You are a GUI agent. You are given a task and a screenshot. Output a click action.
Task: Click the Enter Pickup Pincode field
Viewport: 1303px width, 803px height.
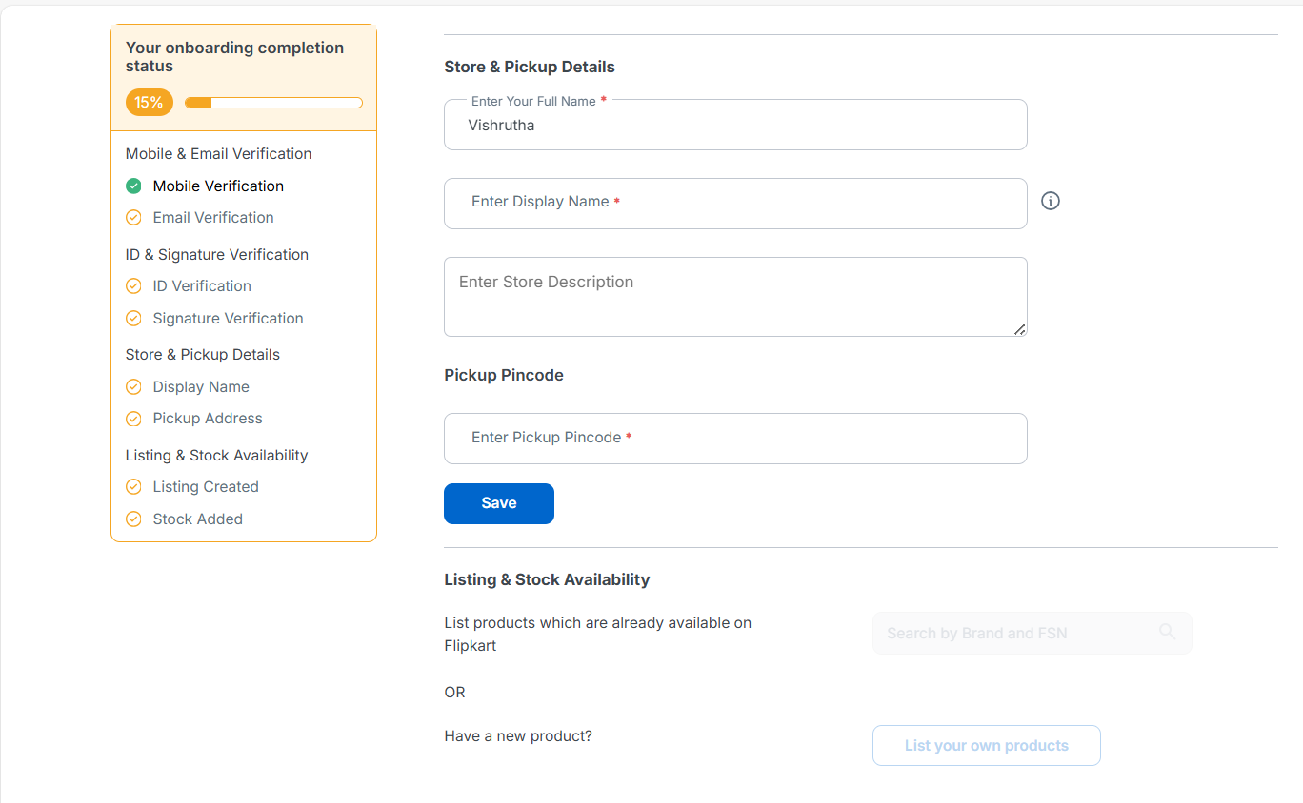(735, 439)
